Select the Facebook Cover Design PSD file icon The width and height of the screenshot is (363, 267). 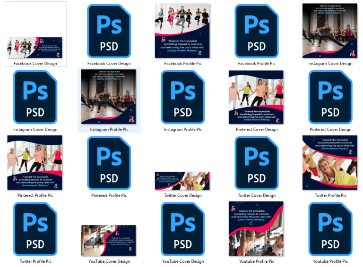(x=109, y=31)
